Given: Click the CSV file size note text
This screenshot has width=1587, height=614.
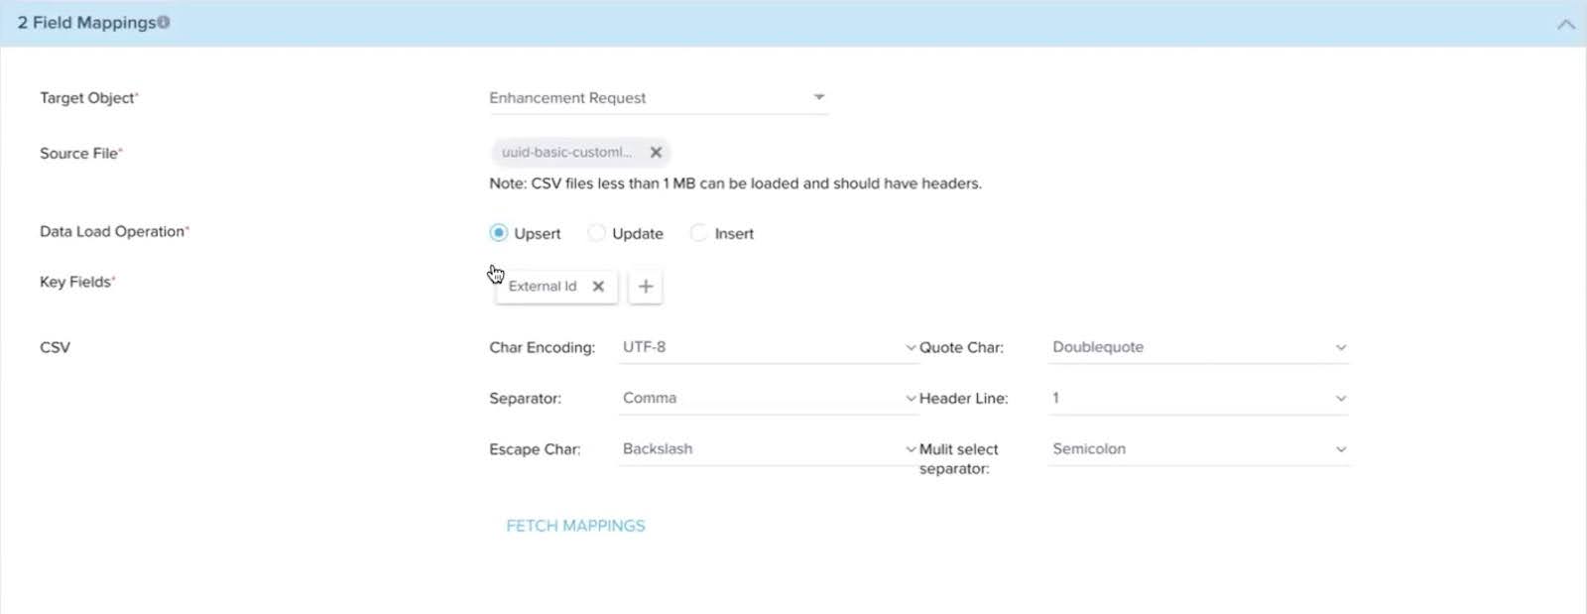Looking at the screenshot, I should (735, 184).
